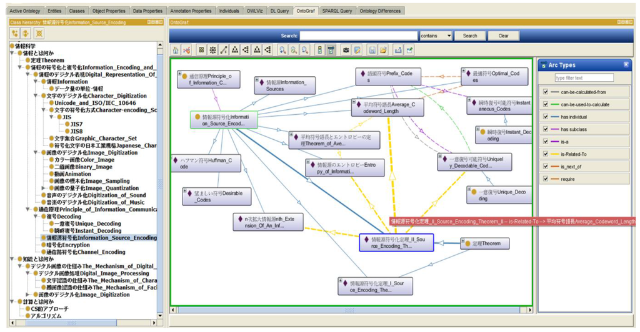Click the home icon in OntoGraf toolbar
Image resolution: width=640 pixels, height=332 pixels.
pyautogui.click(x=176, y=49)
